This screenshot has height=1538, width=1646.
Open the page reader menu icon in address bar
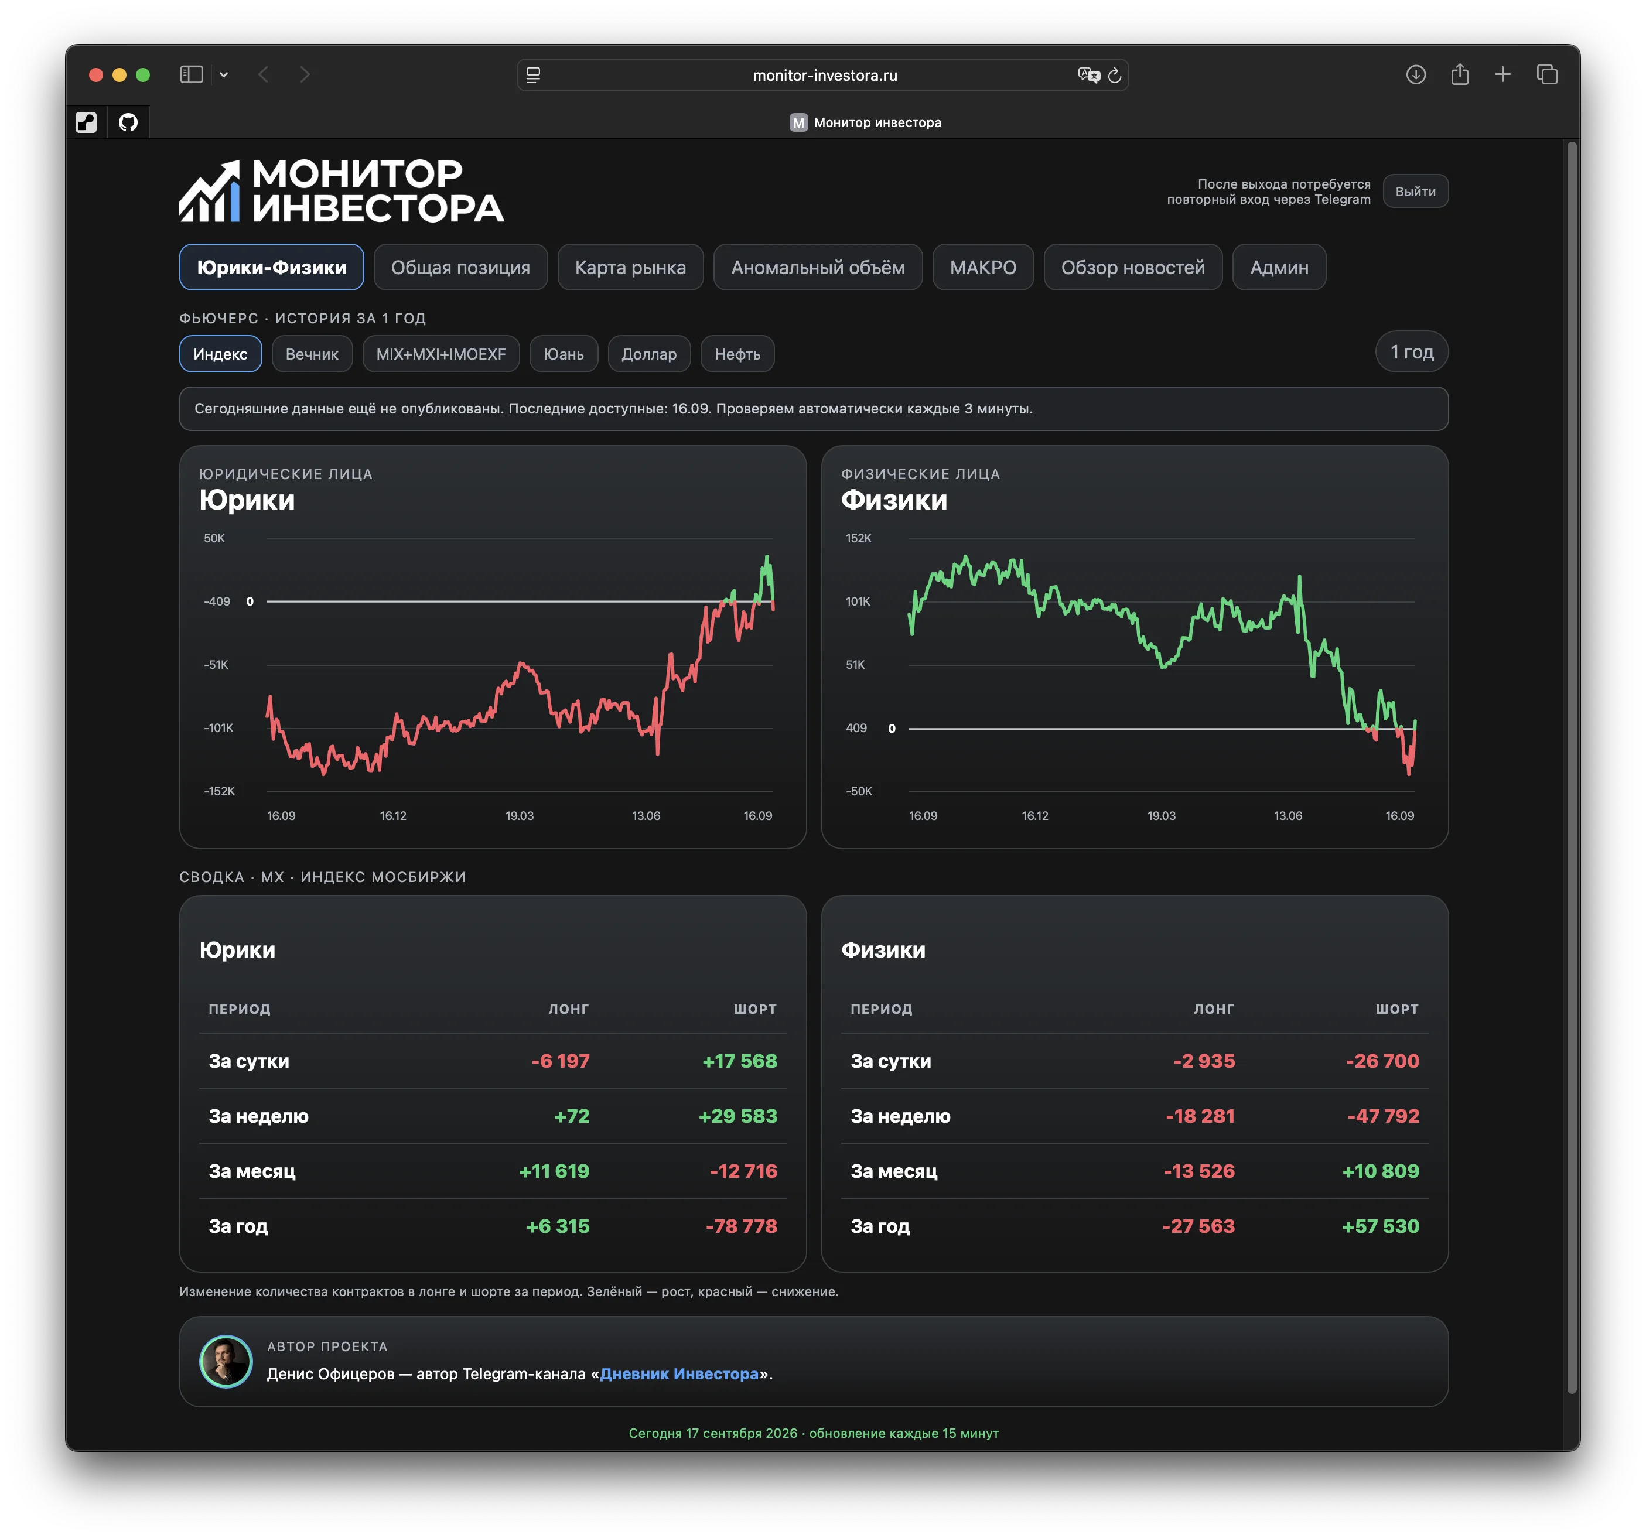[x=533, y=76]
